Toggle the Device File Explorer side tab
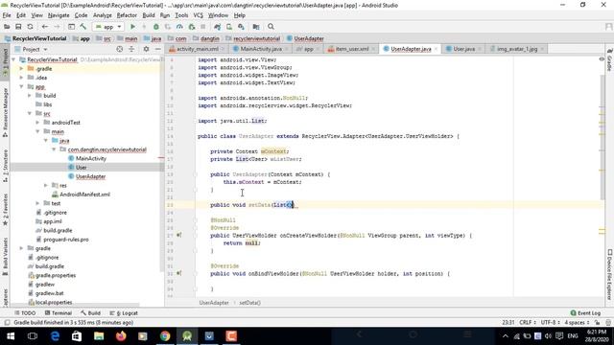 [x=610, y=274]
